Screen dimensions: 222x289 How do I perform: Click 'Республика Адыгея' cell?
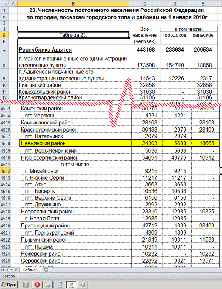[x=73, y=50]
